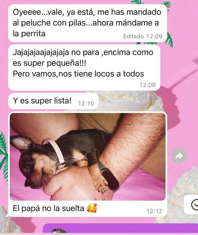Tap the text 'la perrita' in first message
The width and height of the screenshot is (198, 235).
(29, 33)
